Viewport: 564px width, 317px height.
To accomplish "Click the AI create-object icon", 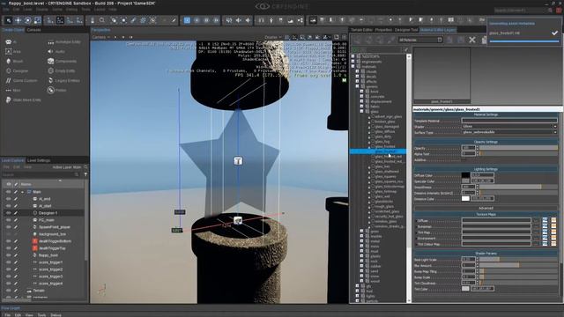I will tap(8, 42).
